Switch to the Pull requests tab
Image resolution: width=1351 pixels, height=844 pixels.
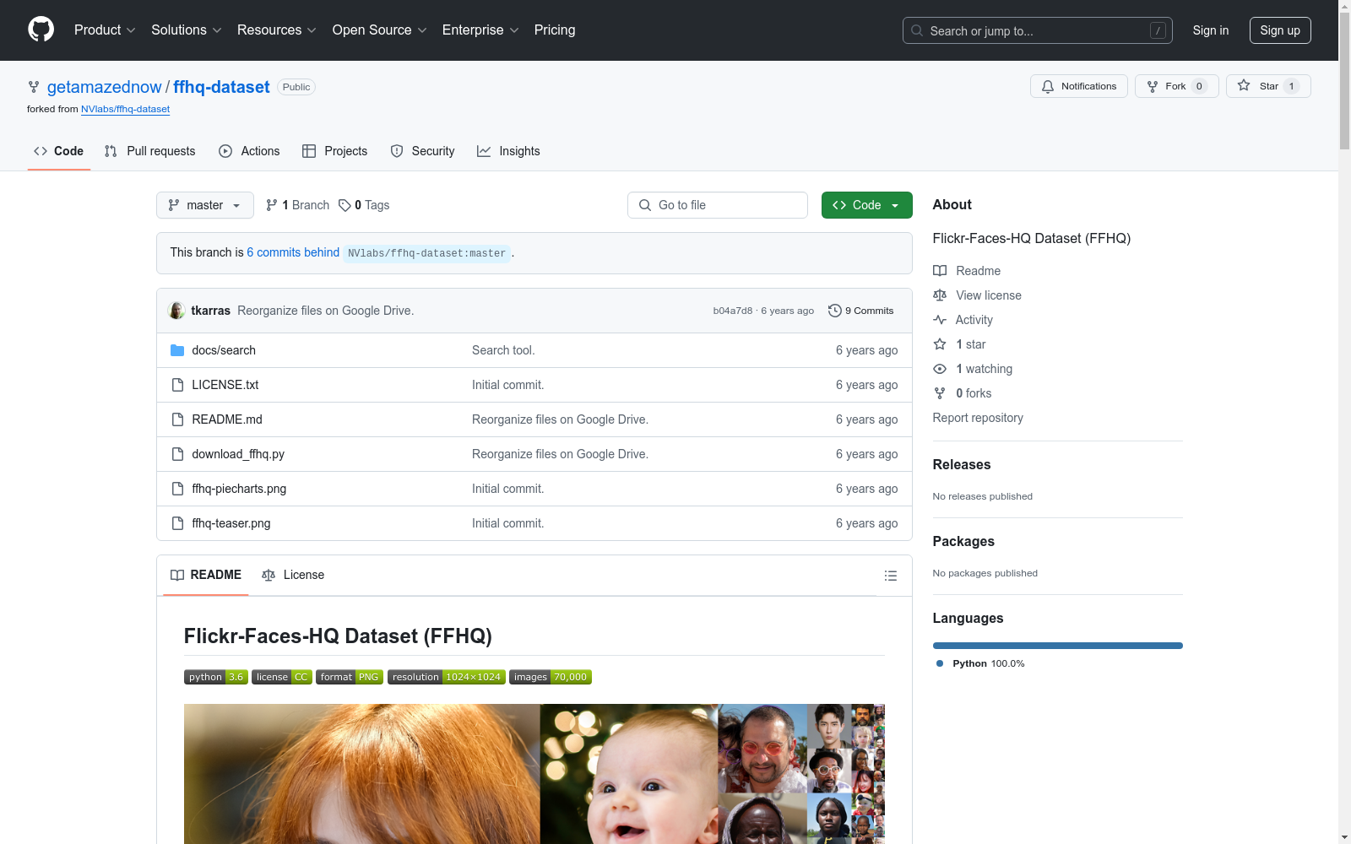click(x=149, y=151)
